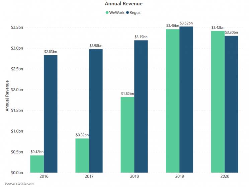Select the WeWork 2018 bar
Image resolution: width=249 pixels, height=187 pixels.
[x=128, y=135]
